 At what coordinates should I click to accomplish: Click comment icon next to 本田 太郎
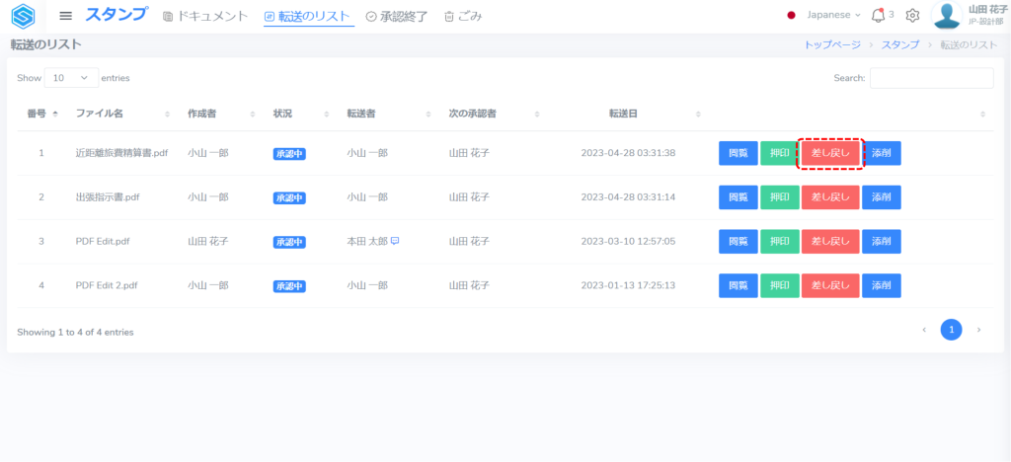click(x=395, y=241)
